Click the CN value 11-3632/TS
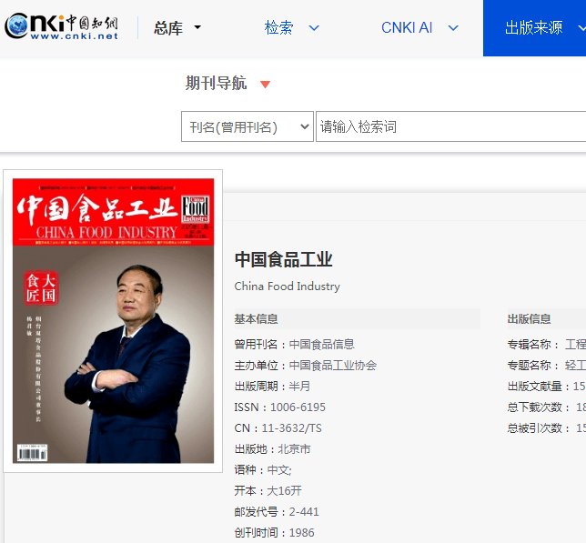The height and width of the screenshot is (543, 586). click(x=291, y=428)
